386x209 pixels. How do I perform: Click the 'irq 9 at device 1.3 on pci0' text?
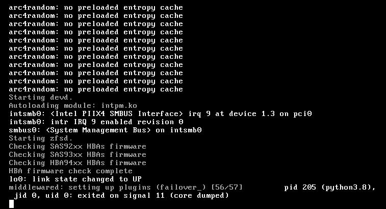pyautogui.click(x=250, y=114)
